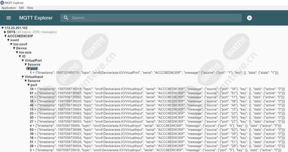Collapse the tns:onvif node arrow

point(12,44)
